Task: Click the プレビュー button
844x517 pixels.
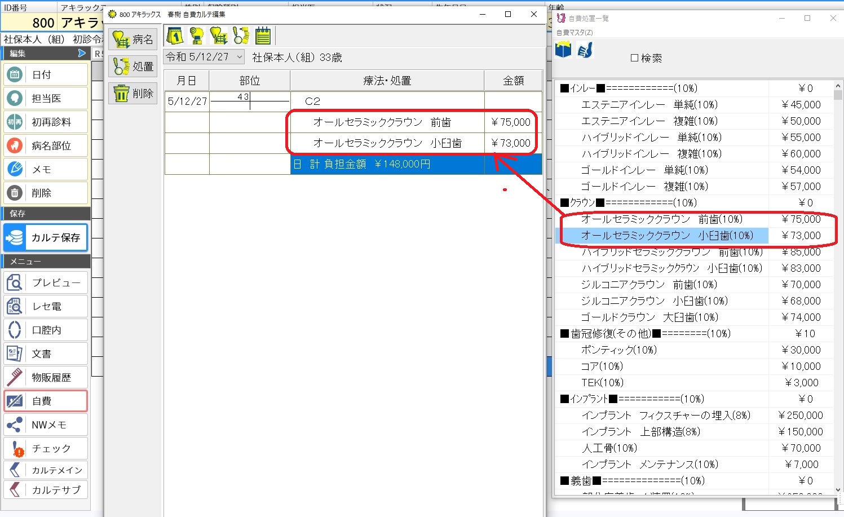Action: 46,282
